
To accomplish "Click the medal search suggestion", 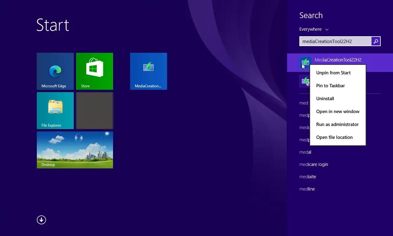I will click(x=305, y=152).
